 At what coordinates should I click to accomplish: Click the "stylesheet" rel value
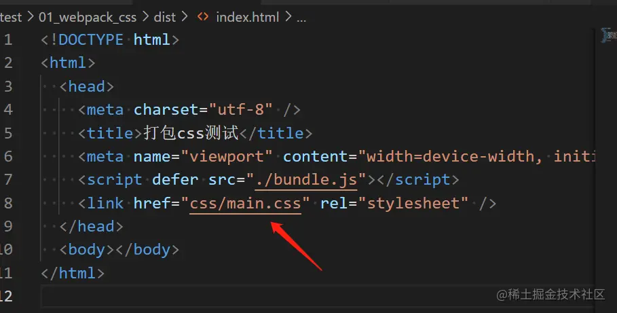click(413, 204)
